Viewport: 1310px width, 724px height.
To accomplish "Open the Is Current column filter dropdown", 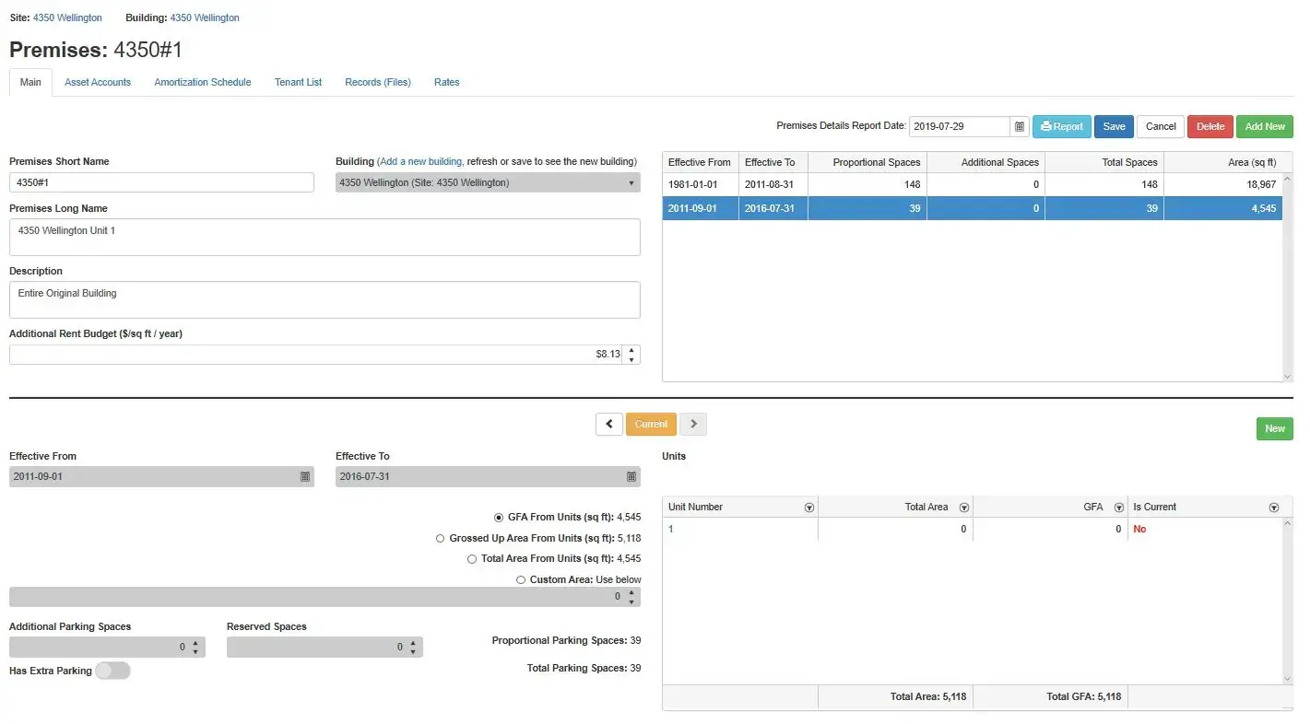I will tap(1274, 507).
